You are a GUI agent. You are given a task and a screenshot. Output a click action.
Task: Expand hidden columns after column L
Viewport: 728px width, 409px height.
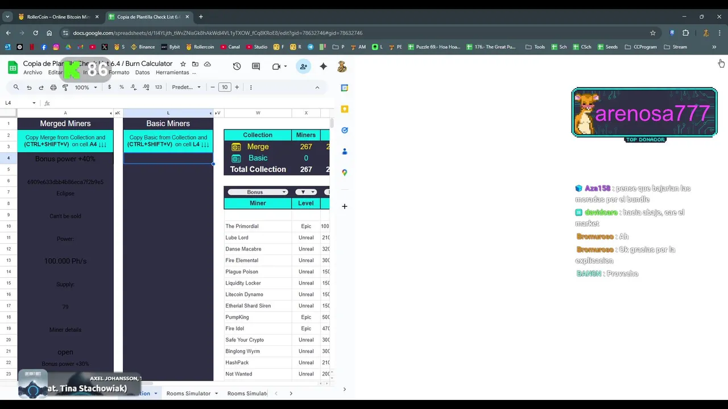[211, 113]
